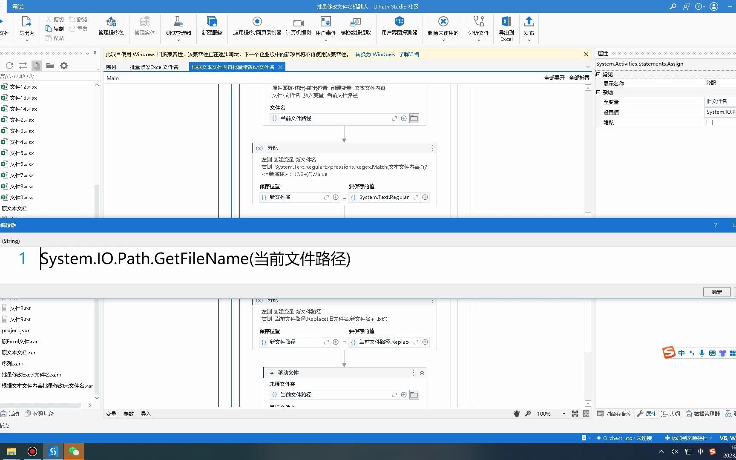The height and width of the screenshot is (460, 736).
Task: Open the 表格数据提取 table extraction tool
Action: click(356, 26)
